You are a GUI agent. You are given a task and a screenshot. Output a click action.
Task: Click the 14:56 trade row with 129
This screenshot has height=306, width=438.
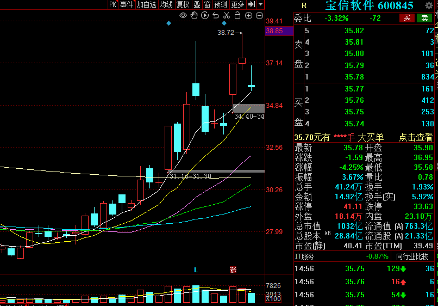click(x=364, y=269)
